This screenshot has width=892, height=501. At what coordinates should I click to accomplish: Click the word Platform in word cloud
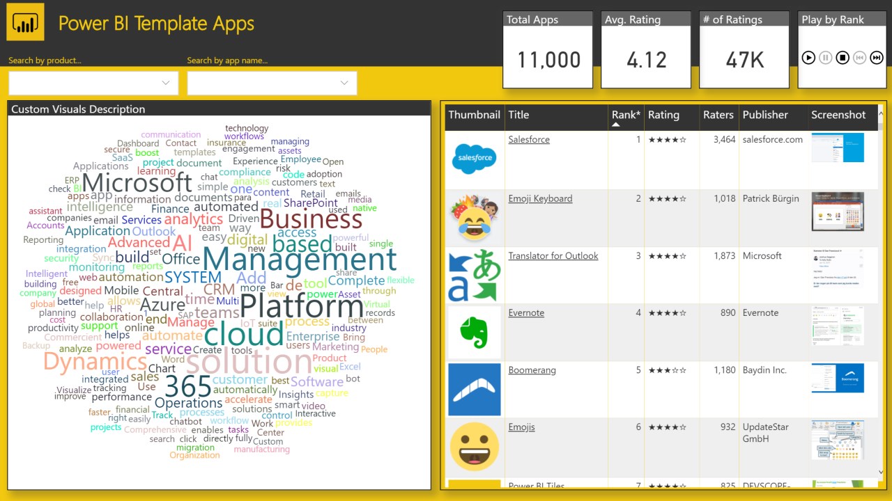[x=301, y=308]
